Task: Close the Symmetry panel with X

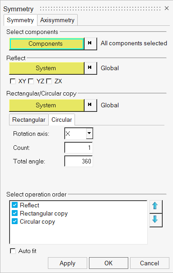Action: coord(167,8)
